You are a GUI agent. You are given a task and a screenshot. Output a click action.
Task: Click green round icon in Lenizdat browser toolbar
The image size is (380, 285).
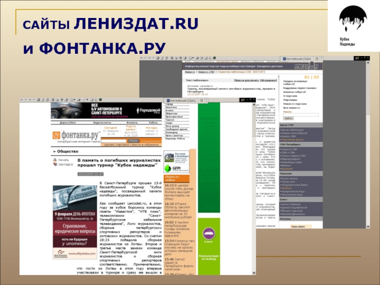214,58
